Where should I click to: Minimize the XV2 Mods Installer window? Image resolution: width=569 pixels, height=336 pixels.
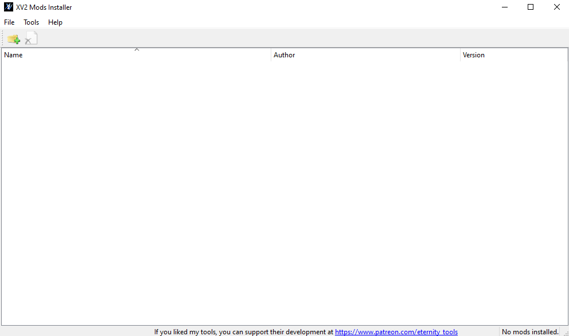(x=504, y=7)
